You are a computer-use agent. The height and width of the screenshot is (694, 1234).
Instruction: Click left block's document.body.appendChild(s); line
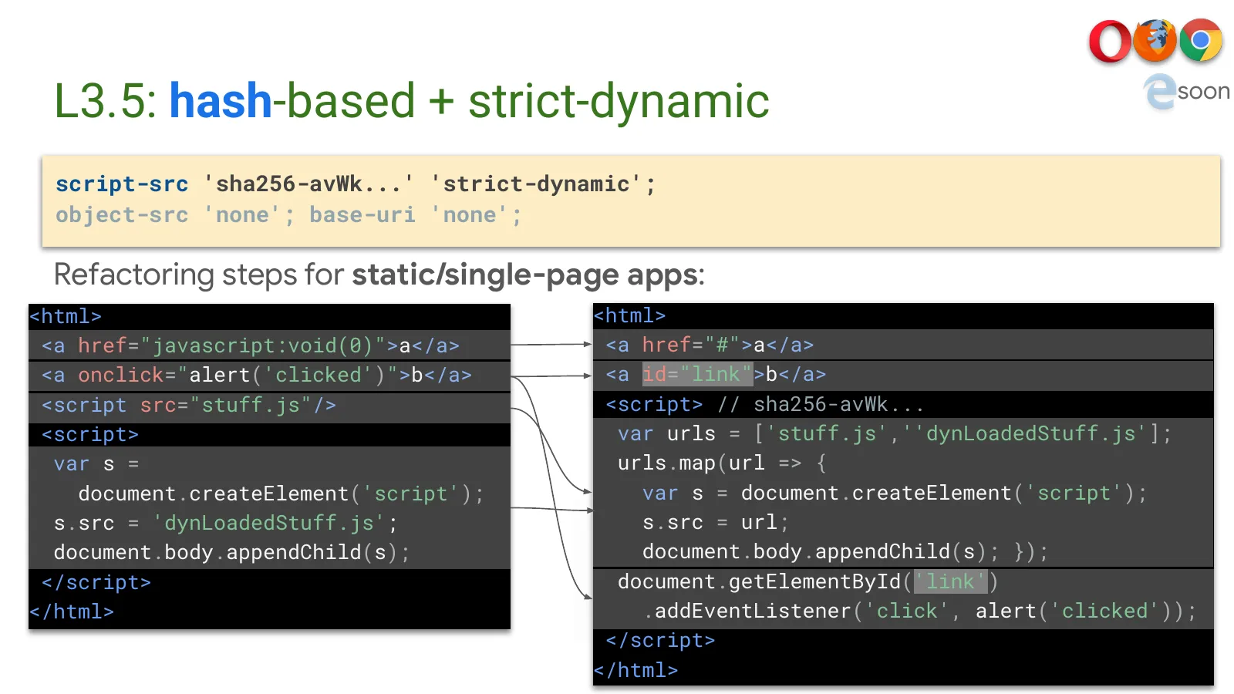[x=232, y=553]
